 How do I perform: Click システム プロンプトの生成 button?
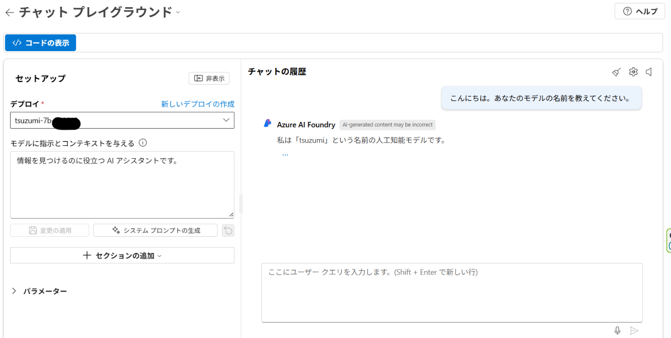155,230
